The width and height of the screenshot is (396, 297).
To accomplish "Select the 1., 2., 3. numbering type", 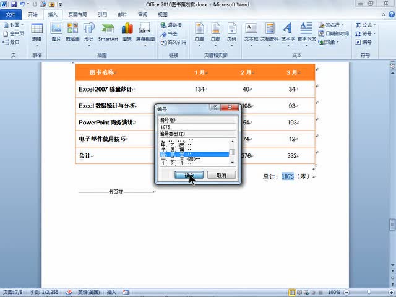I will point(194,163).
